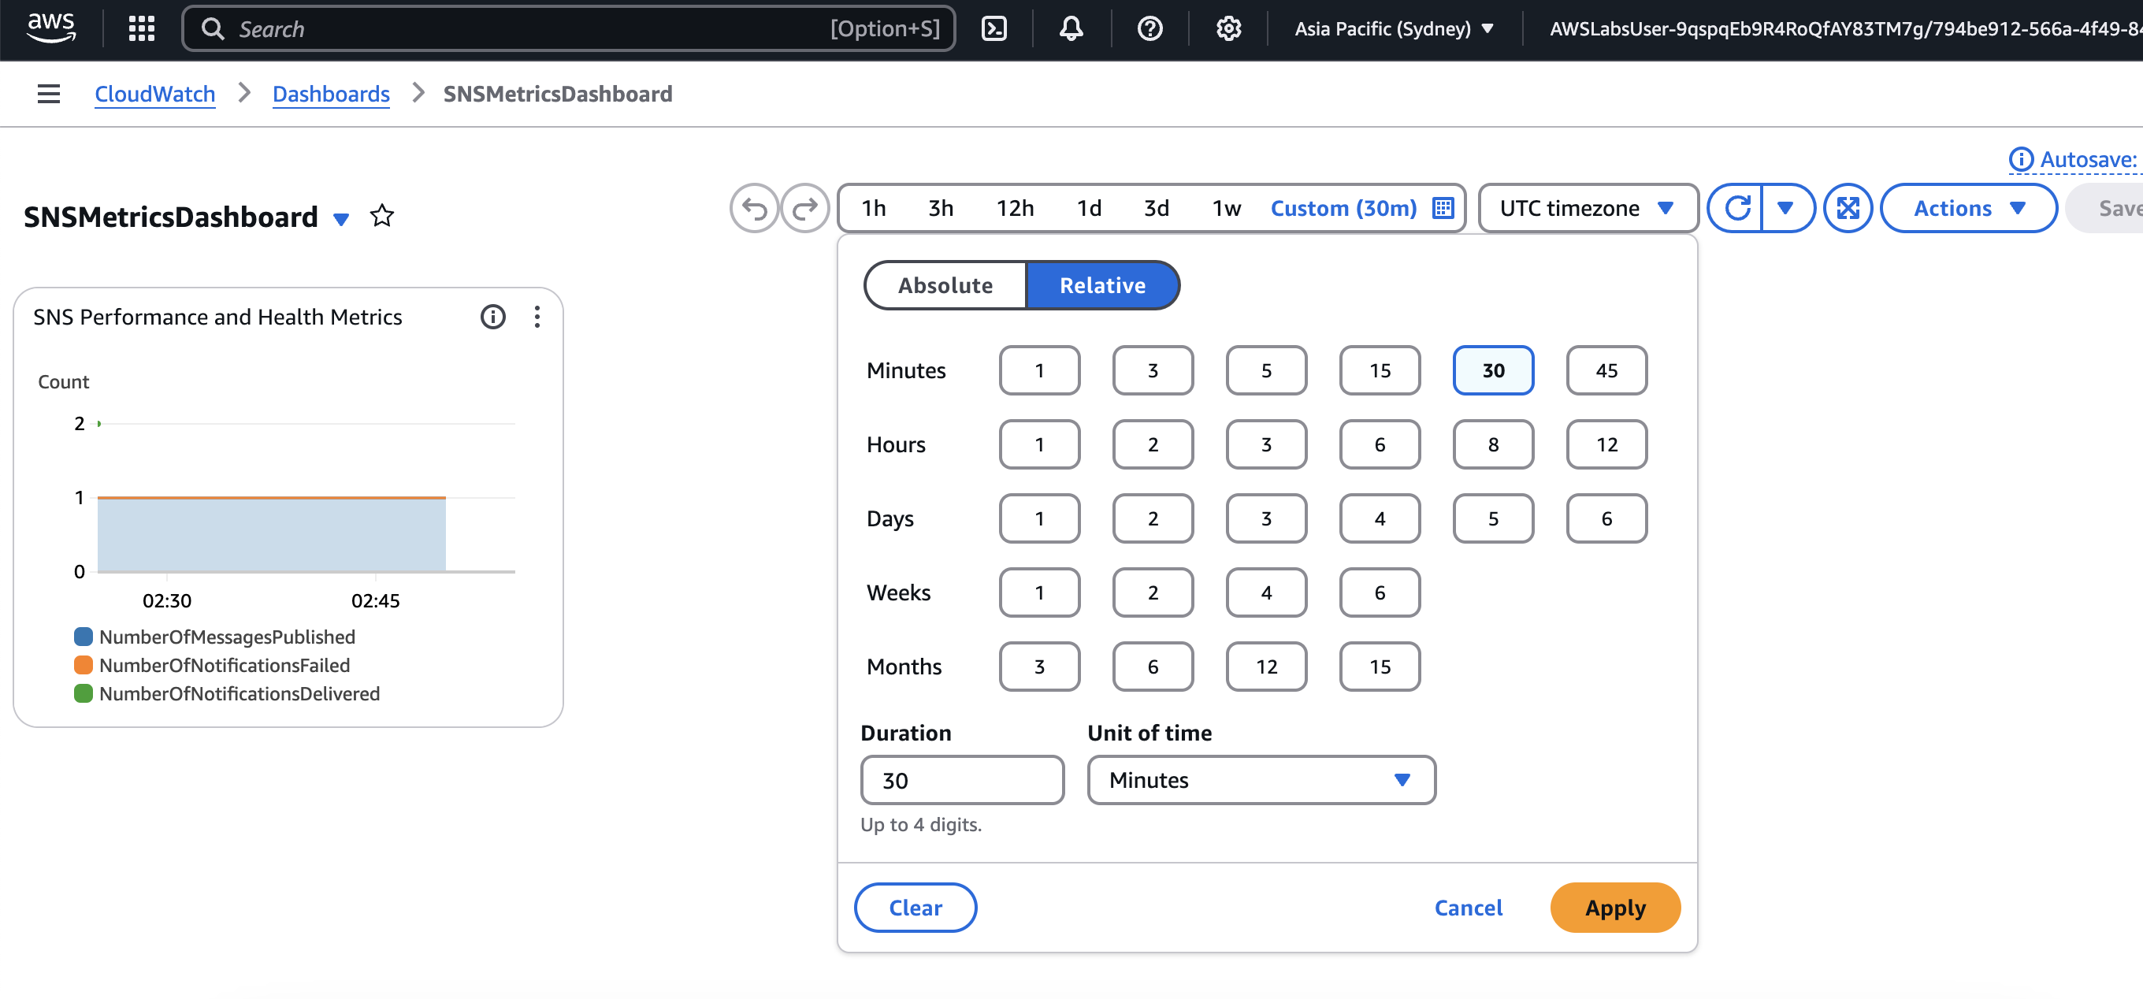The image size is (2143, 999).
Task: Go to CloudWatch breadcrumb link
Action: 154,94
